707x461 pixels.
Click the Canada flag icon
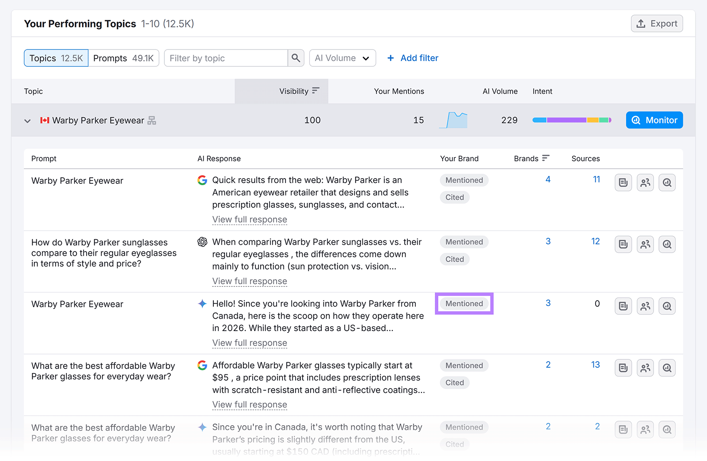(45, 120)
